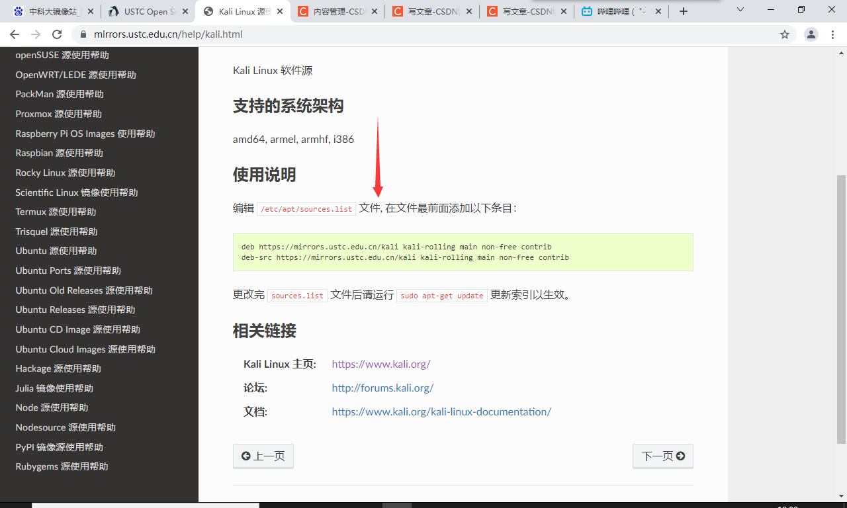Reload the page with the refresh icon
847x508 pixels.
tap(57, 34)
